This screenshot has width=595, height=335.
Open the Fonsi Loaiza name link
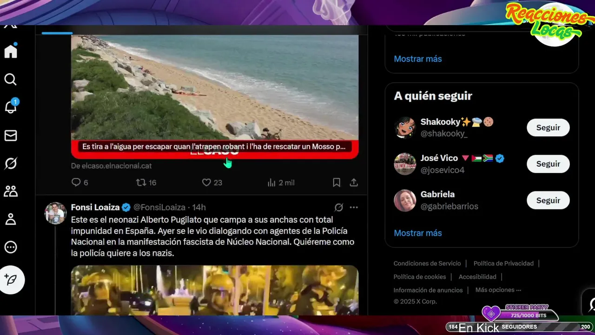[95, 207]
